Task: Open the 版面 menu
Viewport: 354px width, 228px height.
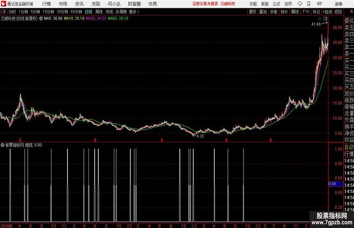Action: (x=265, y=4)
